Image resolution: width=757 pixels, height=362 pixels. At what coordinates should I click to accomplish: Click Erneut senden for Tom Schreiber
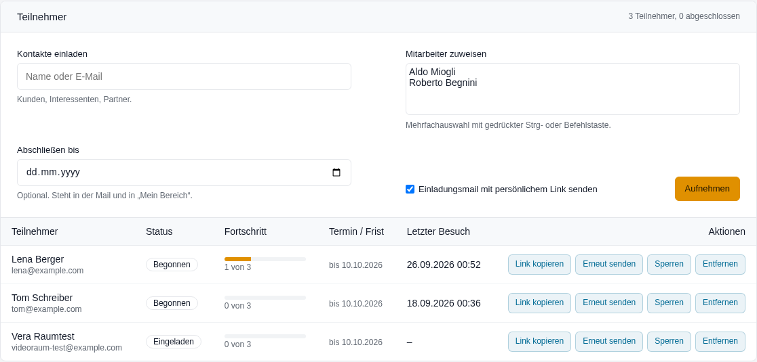click(608, 302)
